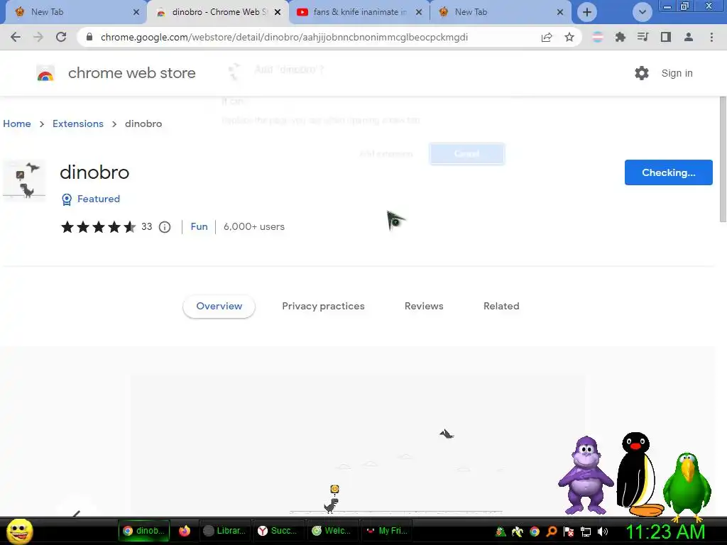727x545 pixels.
Task: Open the Librar... taskbar window
Action: (x=225, y=531)
